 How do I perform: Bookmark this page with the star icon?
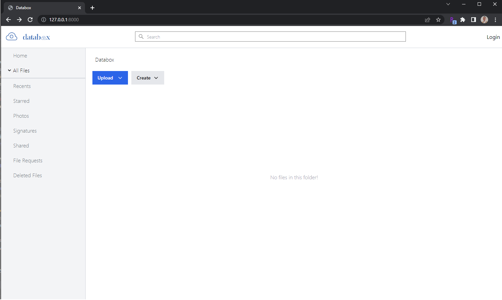(438, 20)
